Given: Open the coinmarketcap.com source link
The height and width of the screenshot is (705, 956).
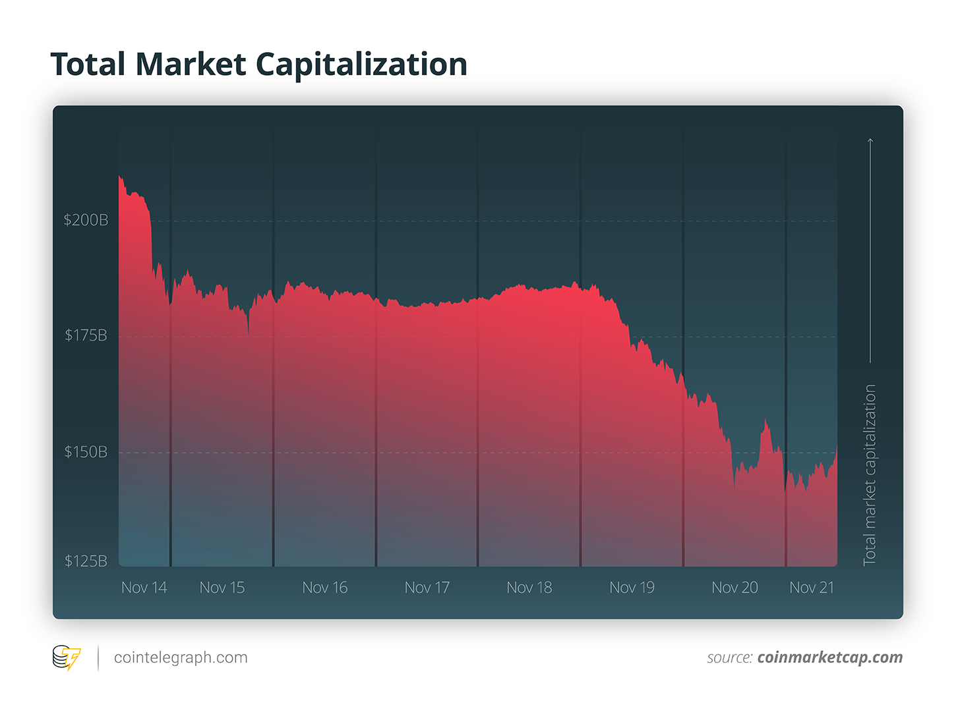Looking at the screenshot, I should tap(830, 658).
